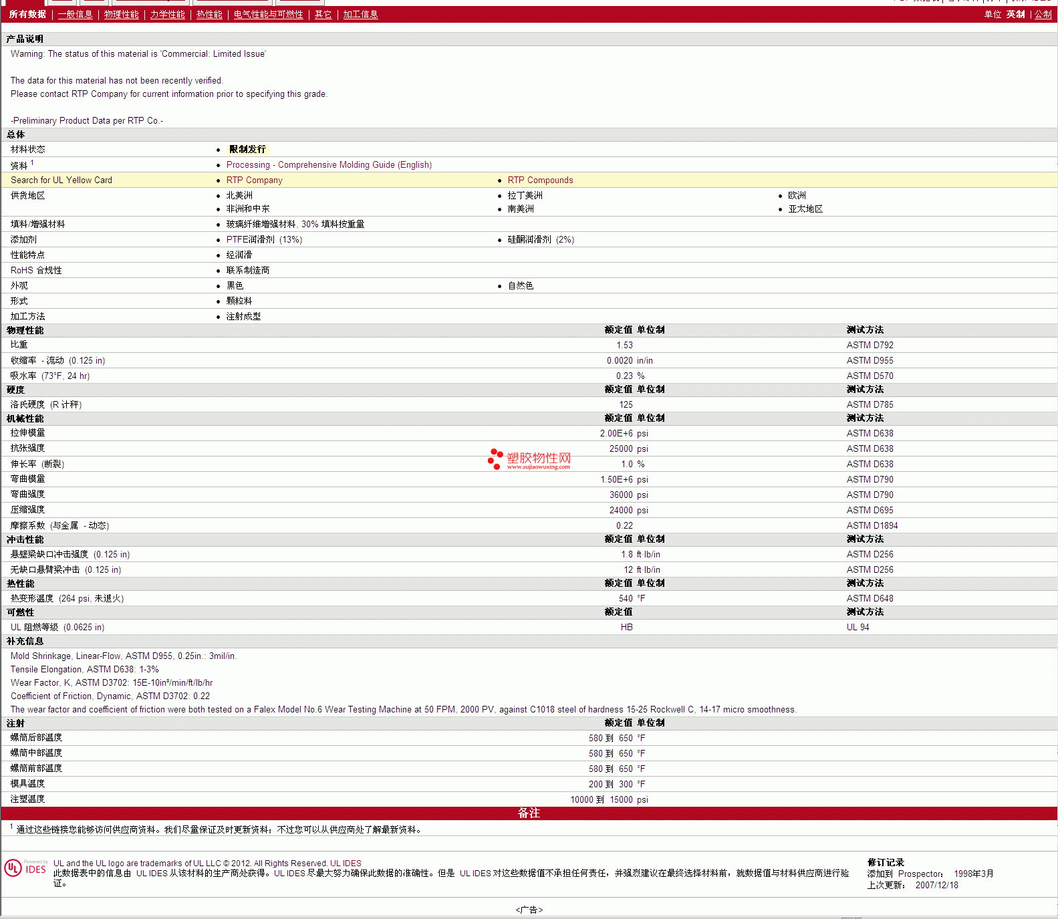1058x919 pixels.
Task: Select the 所有数据 tab
Action: 27,15
